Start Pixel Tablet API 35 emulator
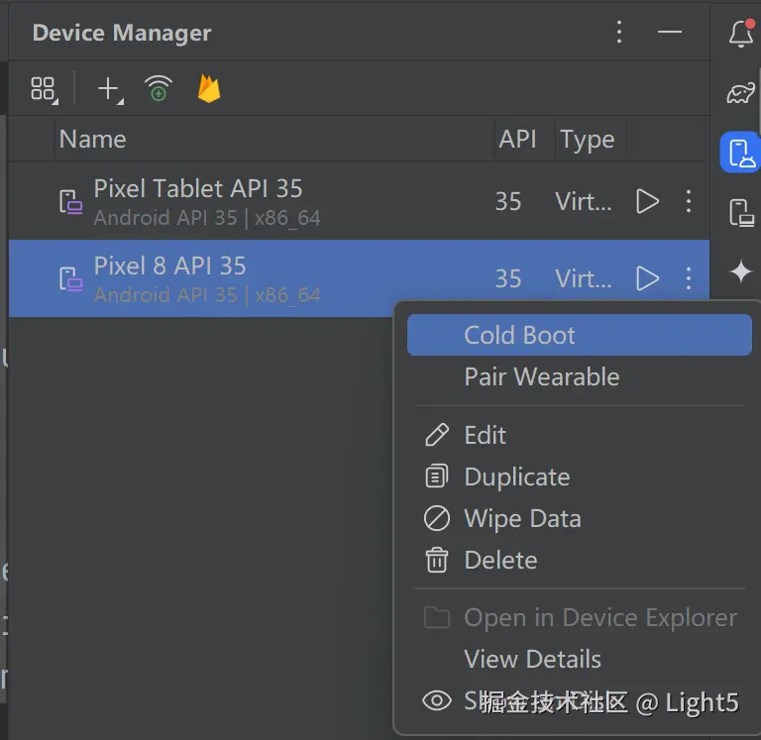The width and height of the screenshot is (761, 740). pyautogui.click(x=647, y=201)
